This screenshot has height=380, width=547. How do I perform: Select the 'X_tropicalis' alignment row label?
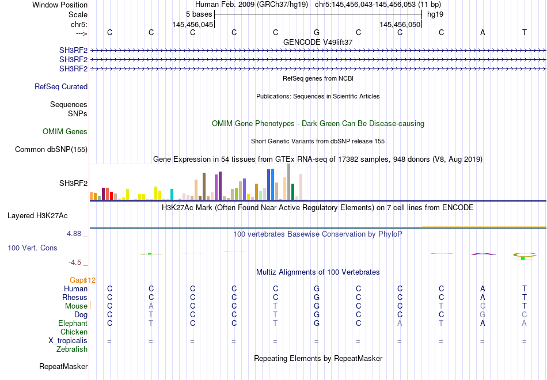tap(68, 341)
